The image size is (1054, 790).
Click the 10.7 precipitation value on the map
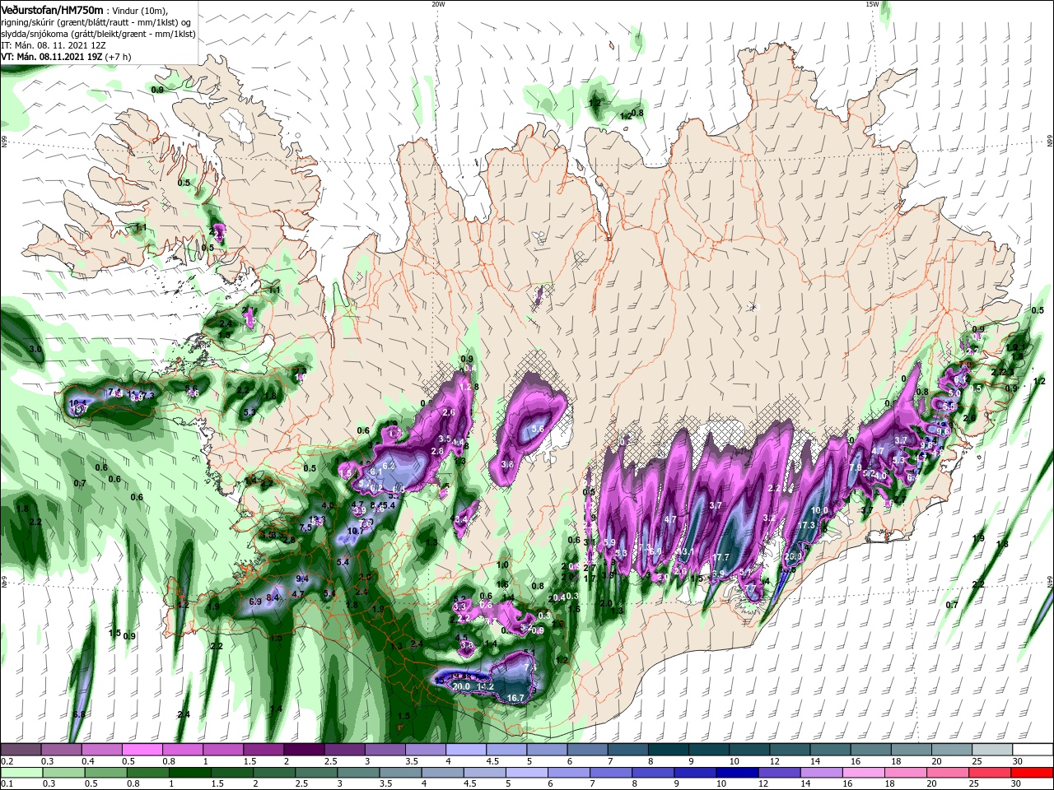click(355, 532)
